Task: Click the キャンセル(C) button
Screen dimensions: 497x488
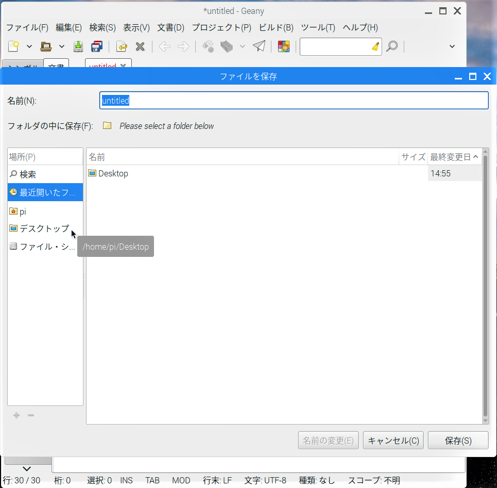Action: point(393,441)
